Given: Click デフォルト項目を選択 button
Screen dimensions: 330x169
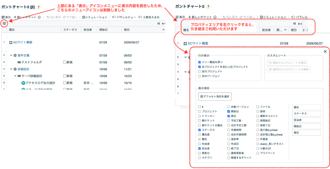Looking at the screenshot, I should 215,97.
